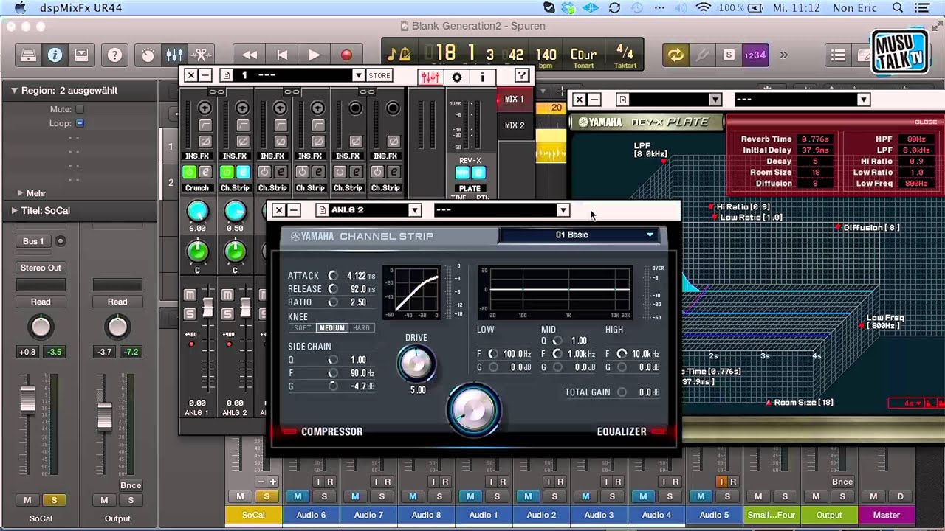Open Apple menu
Image resolution: width=945 pixels, height=531 pixels.
(20, 8)
